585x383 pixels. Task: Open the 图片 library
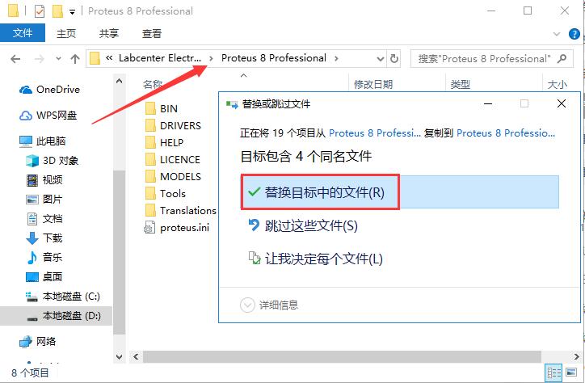(x=44, y=199)
